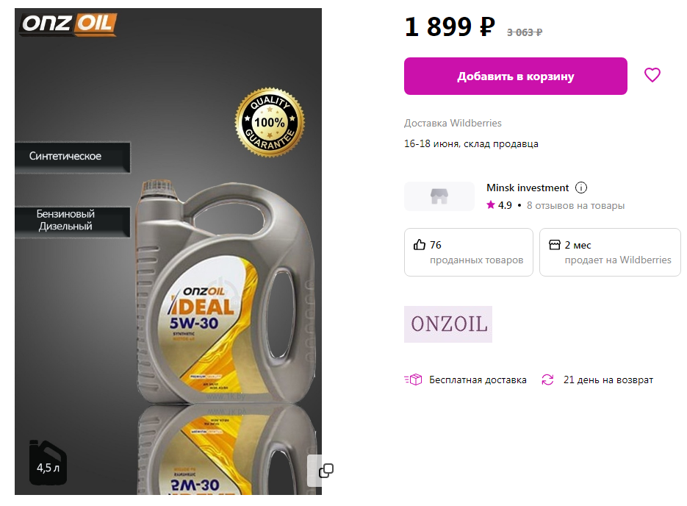Open the 76 проданных товаров card

(x=468, y=252)
